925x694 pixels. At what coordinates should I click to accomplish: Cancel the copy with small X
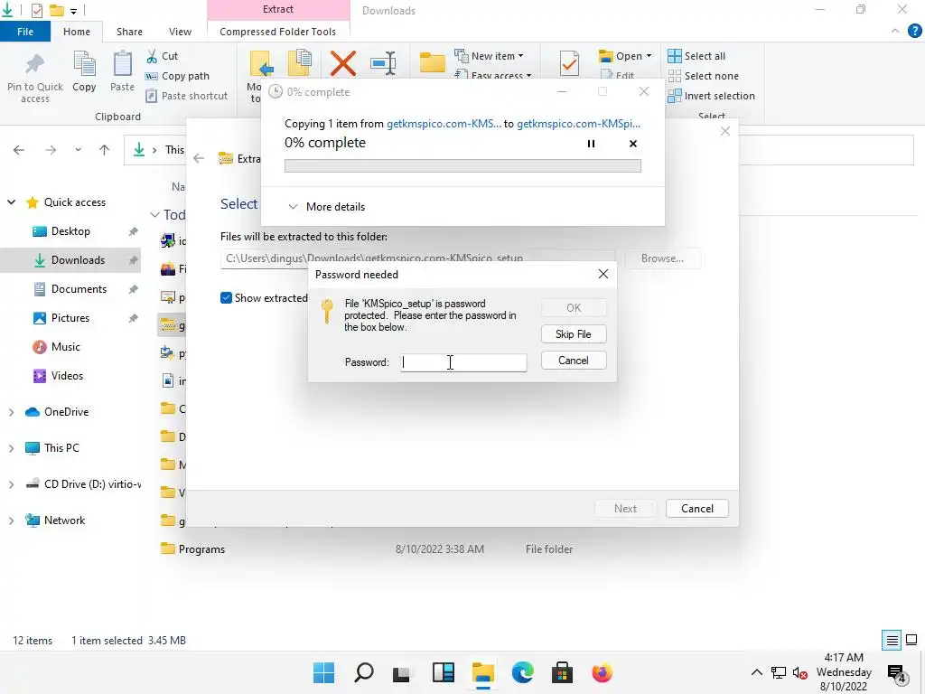pos(633,144)
